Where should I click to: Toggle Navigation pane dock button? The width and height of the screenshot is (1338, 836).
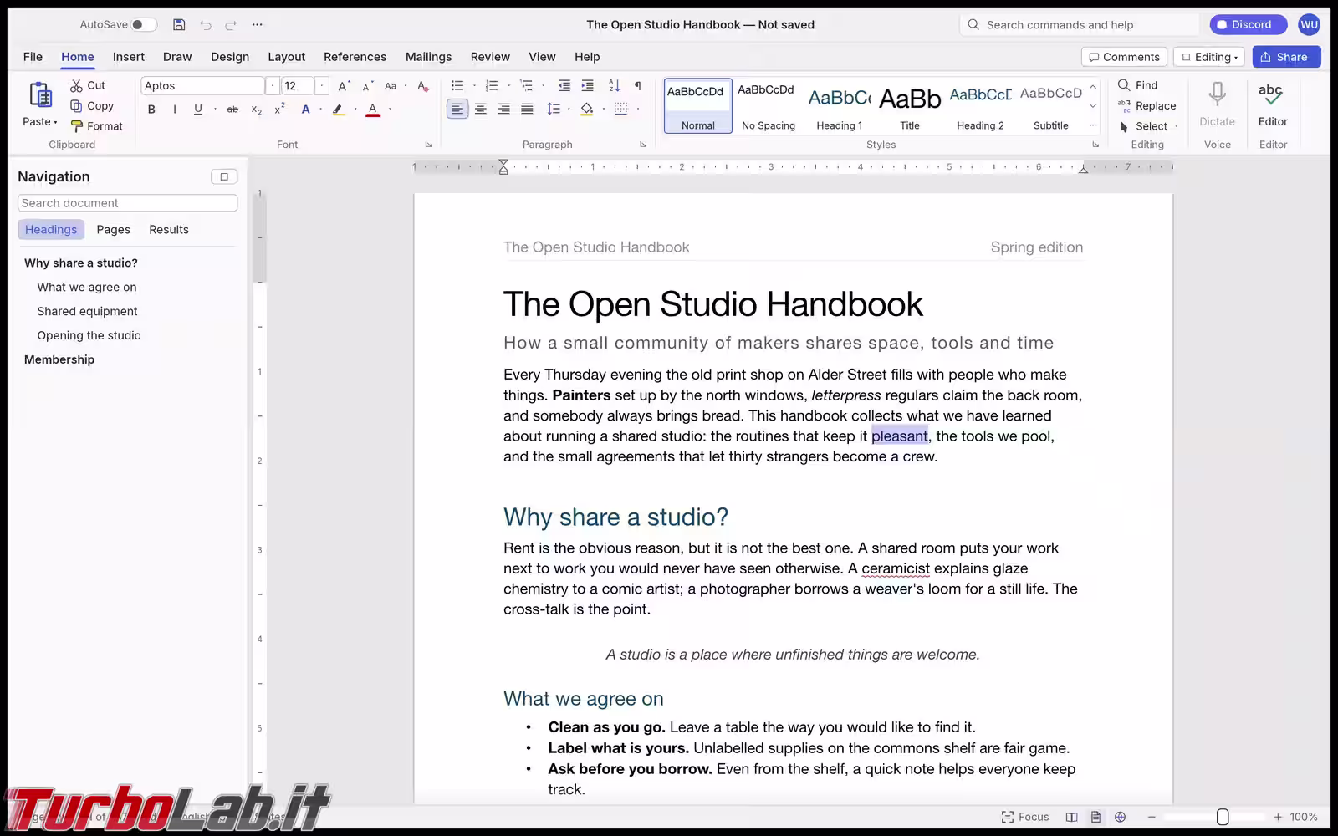pyautogui.click(x=224, y=176)
